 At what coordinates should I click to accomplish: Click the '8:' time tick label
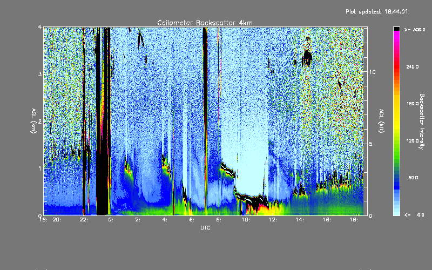[219, 220]
